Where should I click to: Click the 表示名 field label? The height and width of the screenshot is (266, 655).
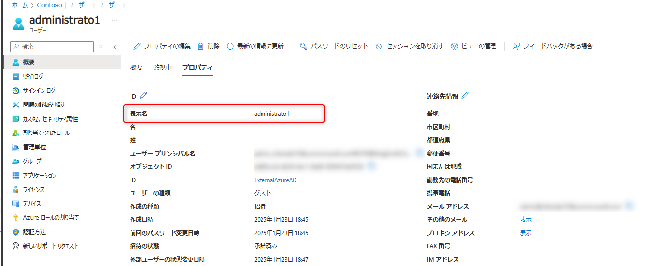[138, 114]
